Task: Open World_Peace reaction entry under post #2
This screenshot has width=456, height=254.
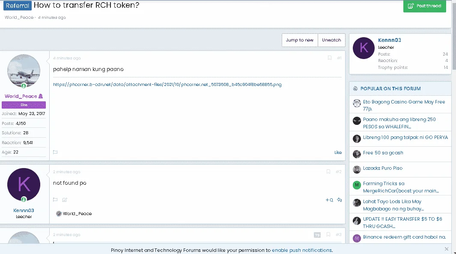Action: coord(77,214)
